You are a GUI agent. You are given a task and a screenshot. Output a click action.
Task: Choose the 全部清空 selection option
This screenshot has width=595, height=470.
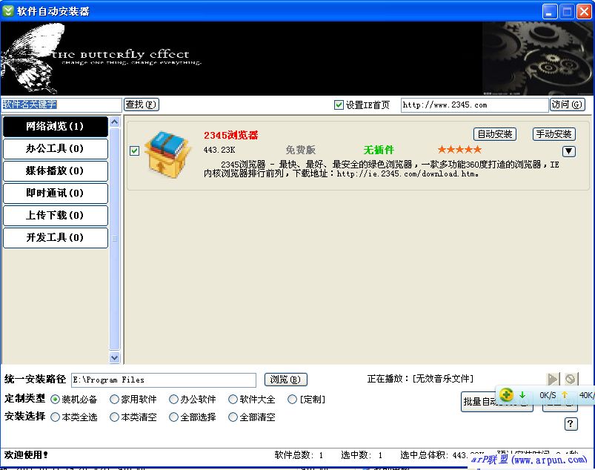[233, 417]
